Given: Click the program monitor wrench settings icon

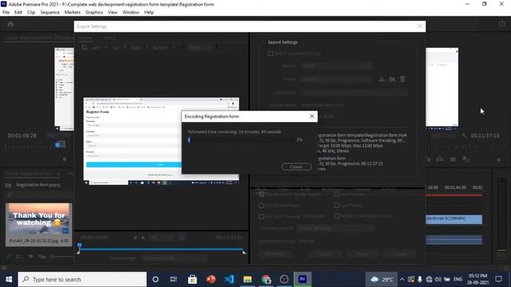Looking at the screenshot, I should (464, 136).
